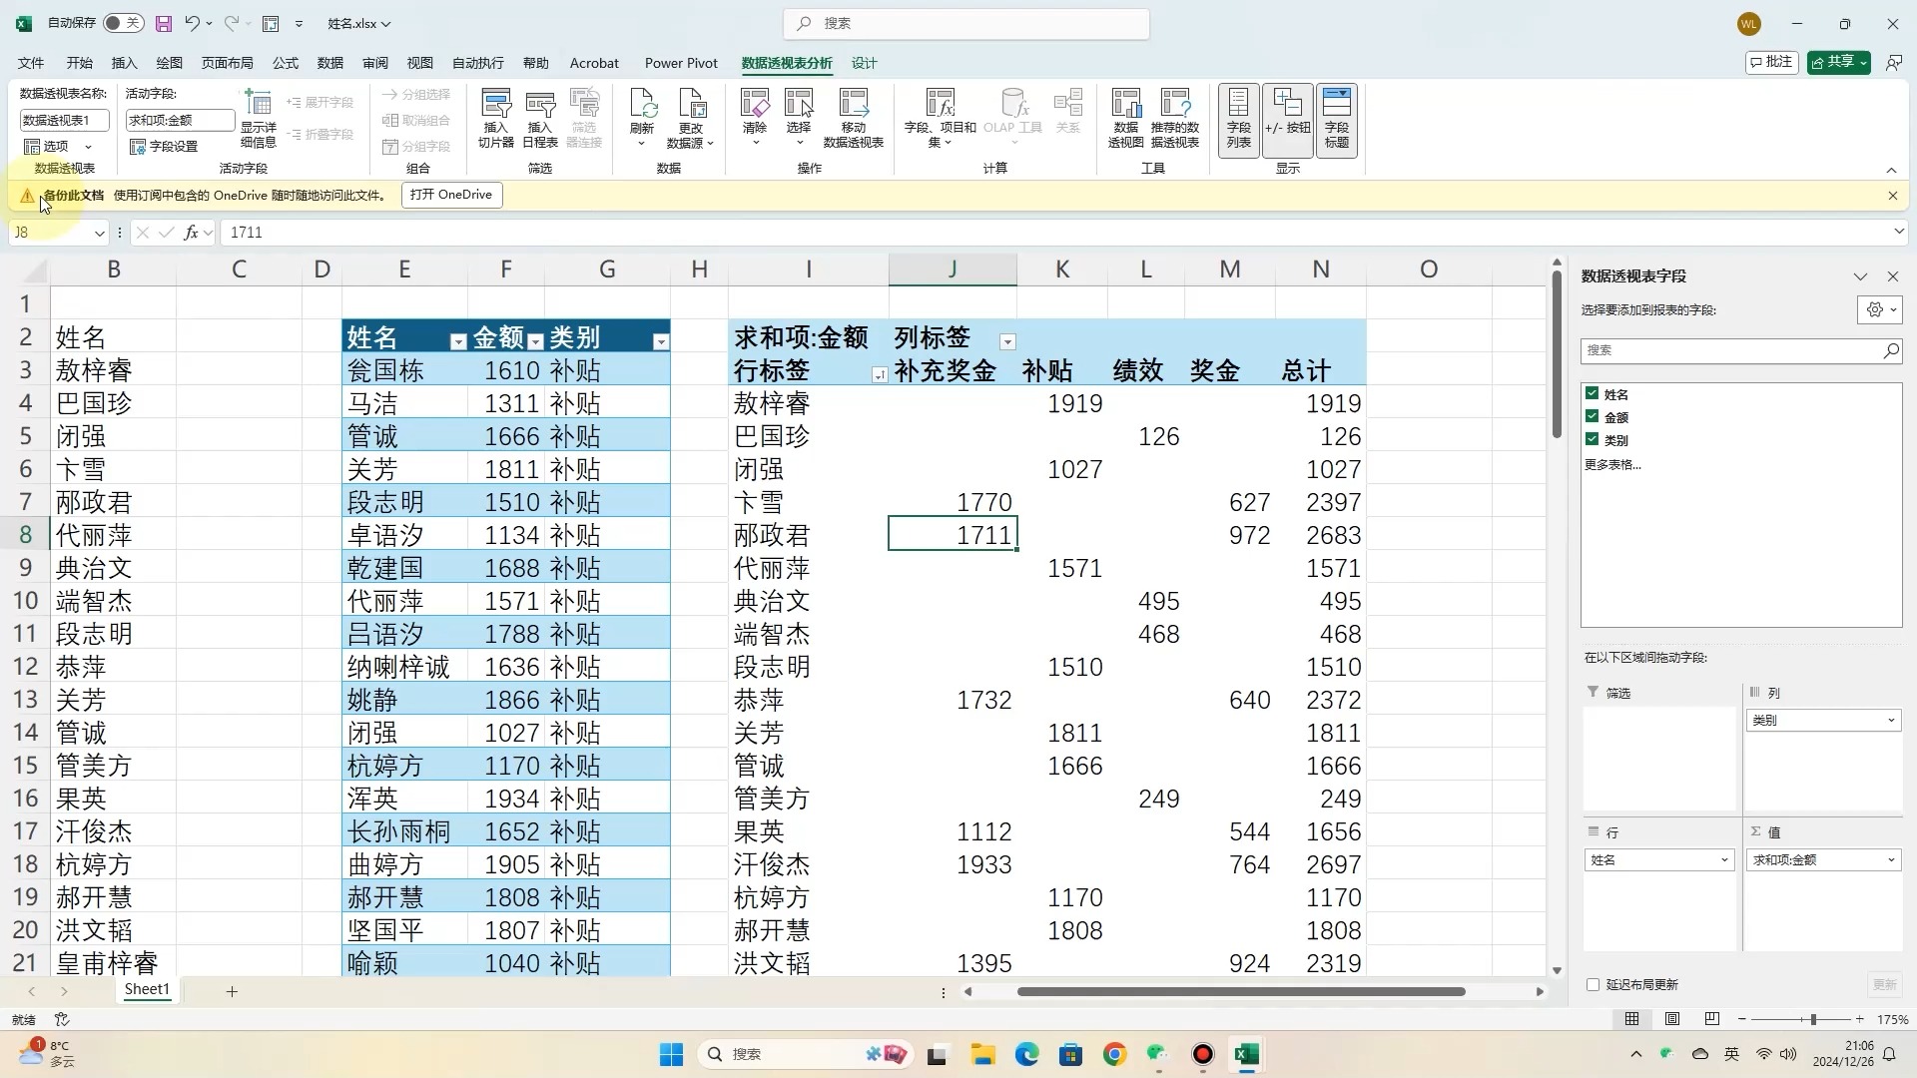Image resolution: width=1917 pixels, height=1078 pixels.
Task: Expand the 求和项:金额 values field dropdown
Action: 1890,860
